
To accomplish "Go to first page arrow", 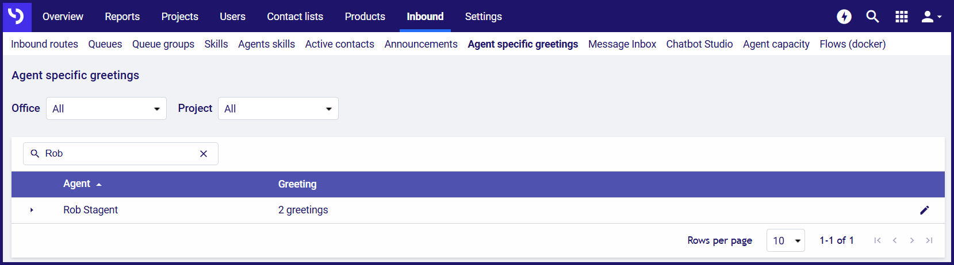I will click(878, 240).
